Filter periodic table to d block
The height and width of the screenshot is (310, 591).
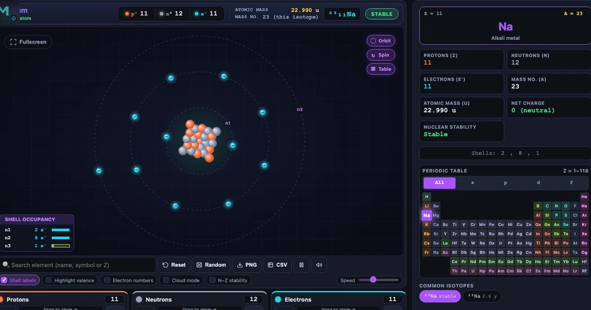click(538, 183)
